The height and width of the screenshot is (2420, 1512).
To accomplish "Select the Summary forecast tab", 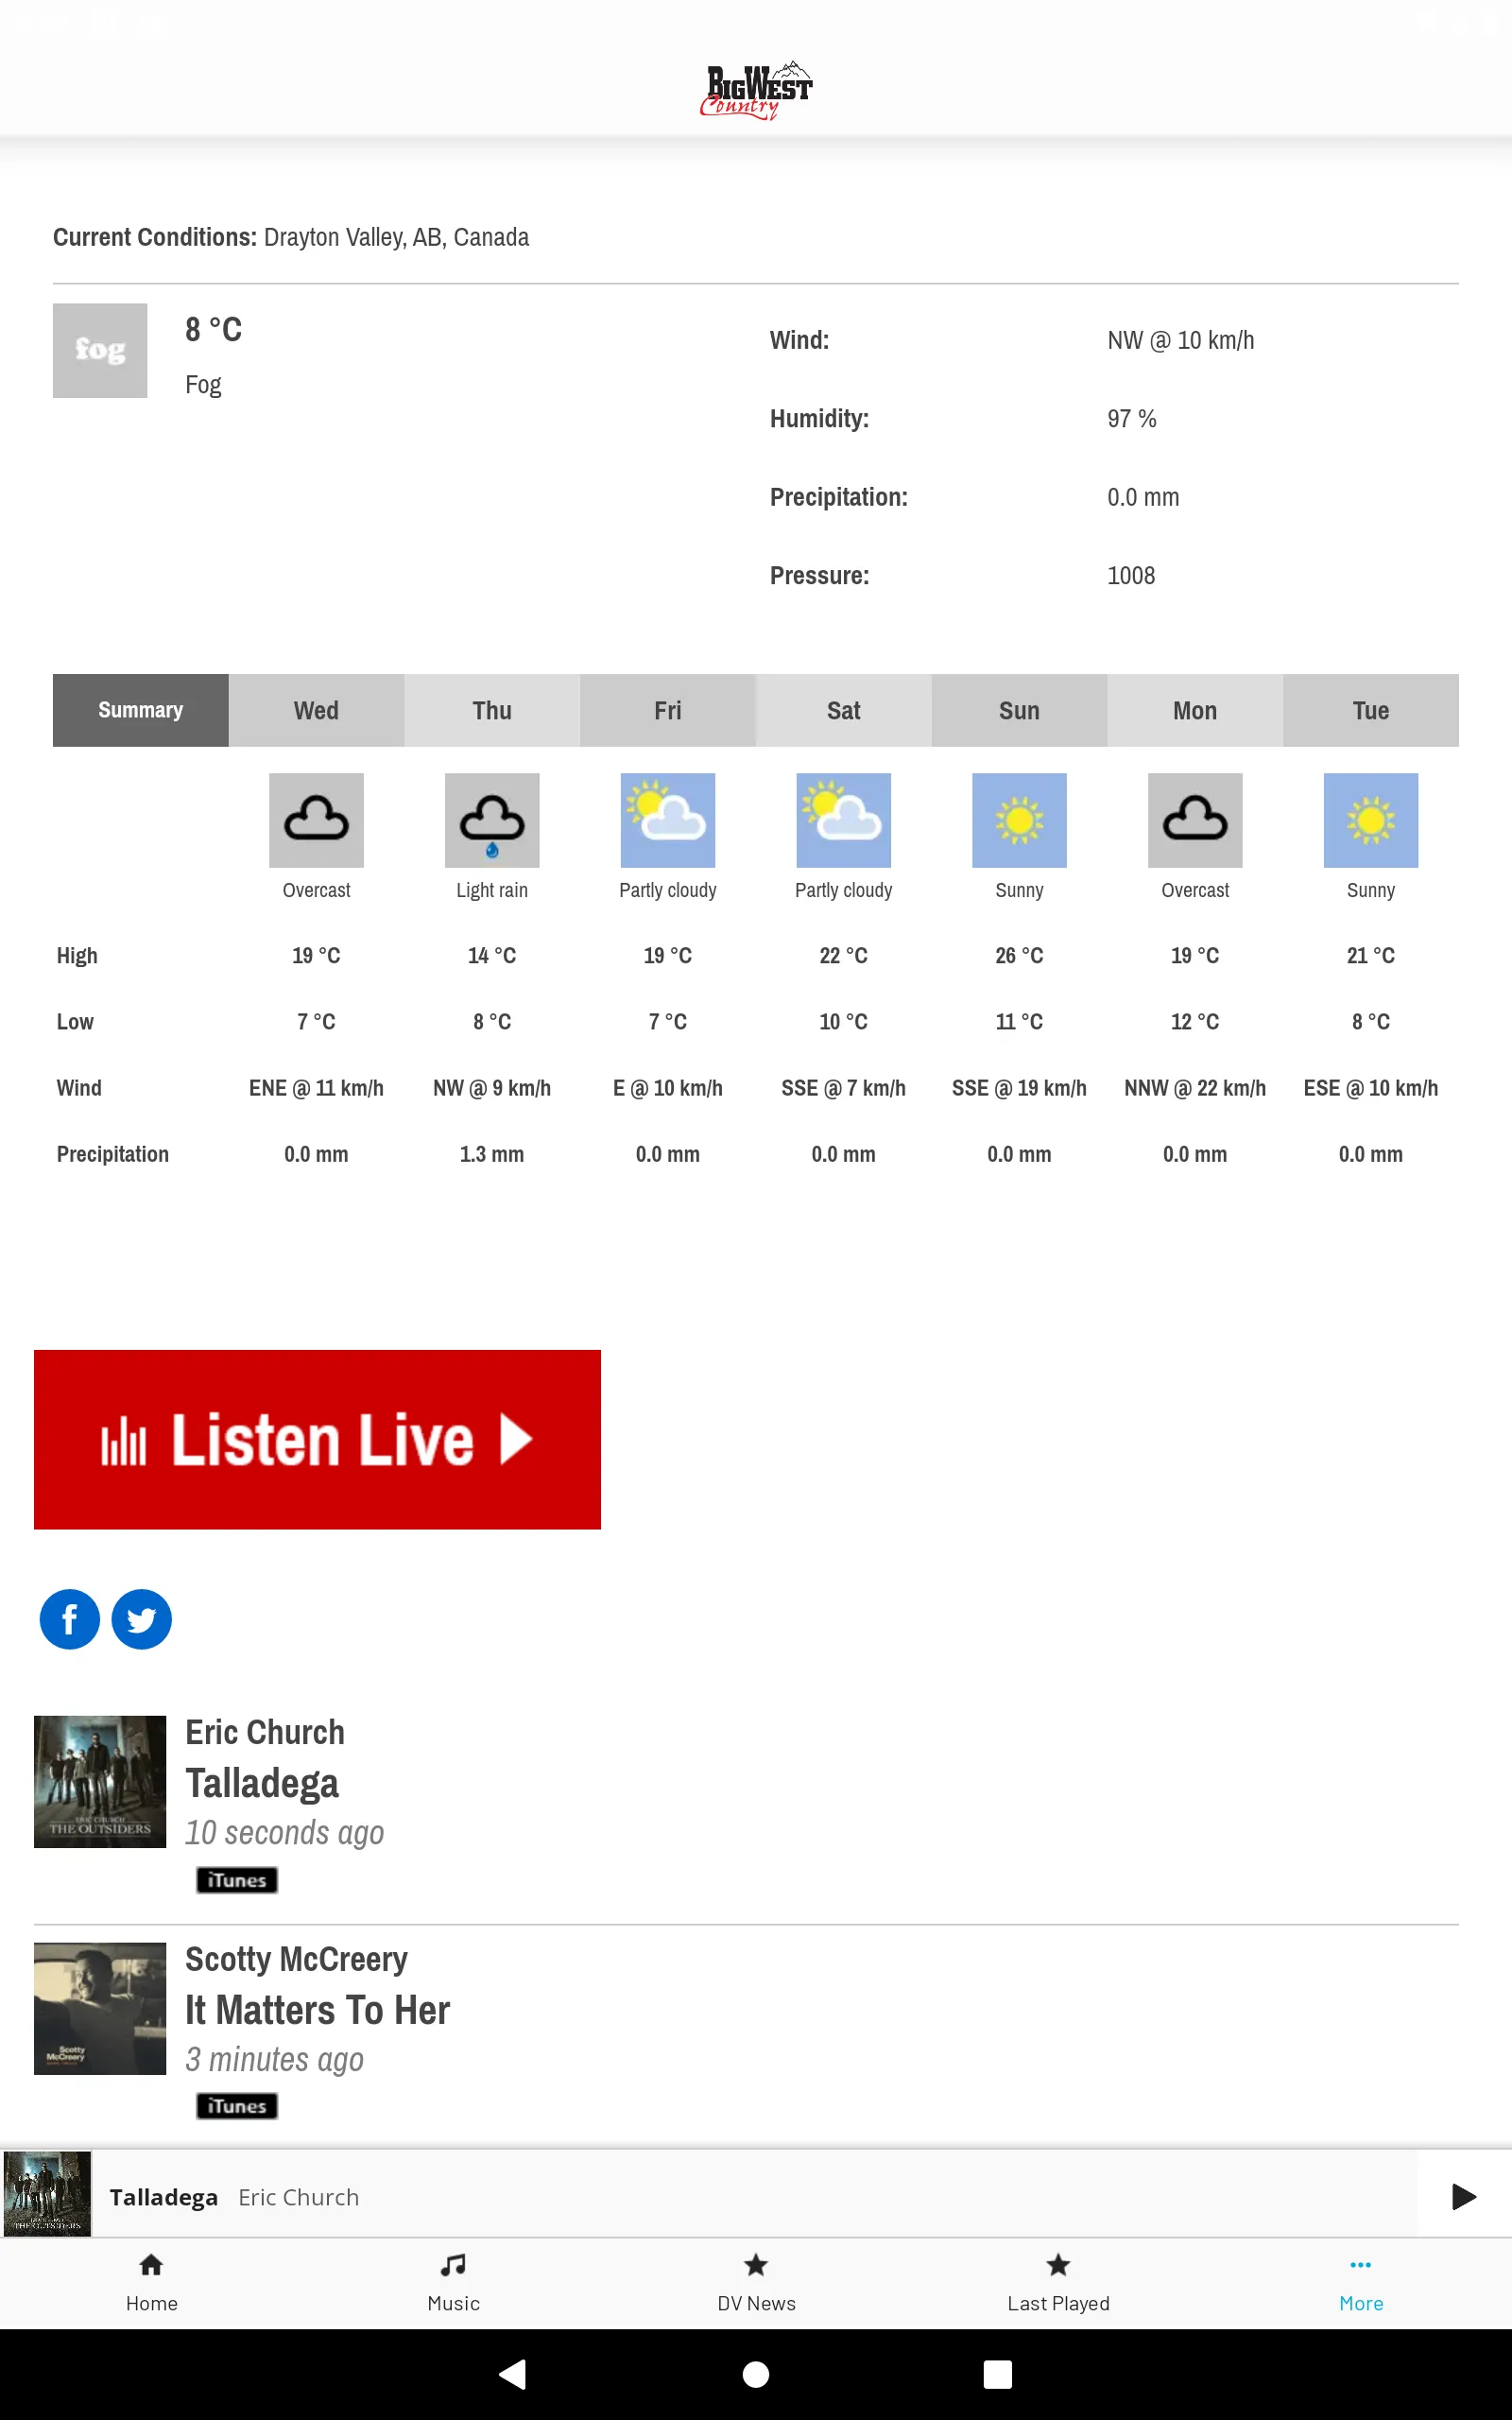I will (x=141, y=710).
